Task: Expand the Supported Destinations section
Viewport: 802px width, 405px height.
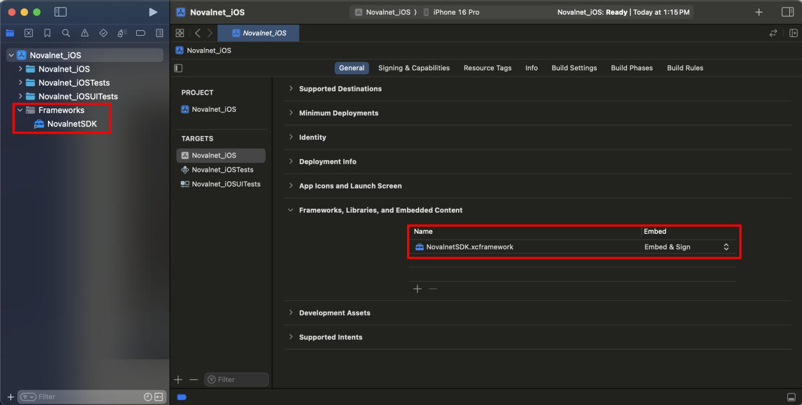Action: (x=291, y=89)
